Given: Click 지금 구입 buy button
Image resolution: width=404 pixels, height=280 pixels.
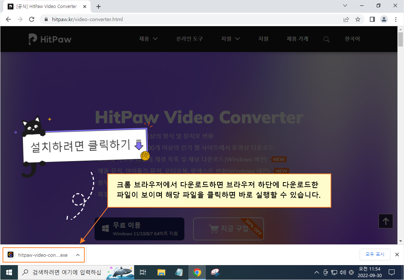Looking at the screenshot, I should pos(228,229).
